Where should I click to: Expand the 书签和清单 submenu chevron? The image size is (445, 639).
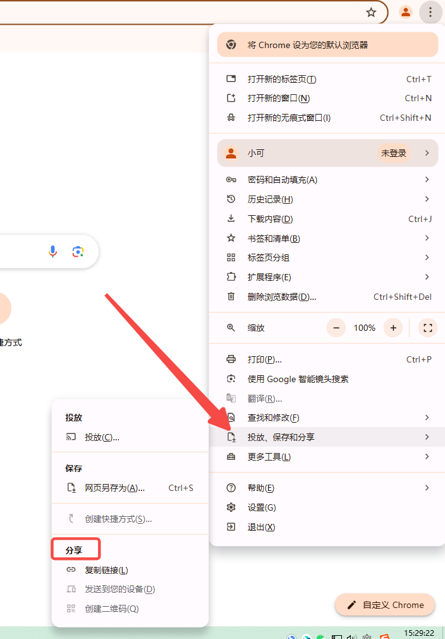427,238
